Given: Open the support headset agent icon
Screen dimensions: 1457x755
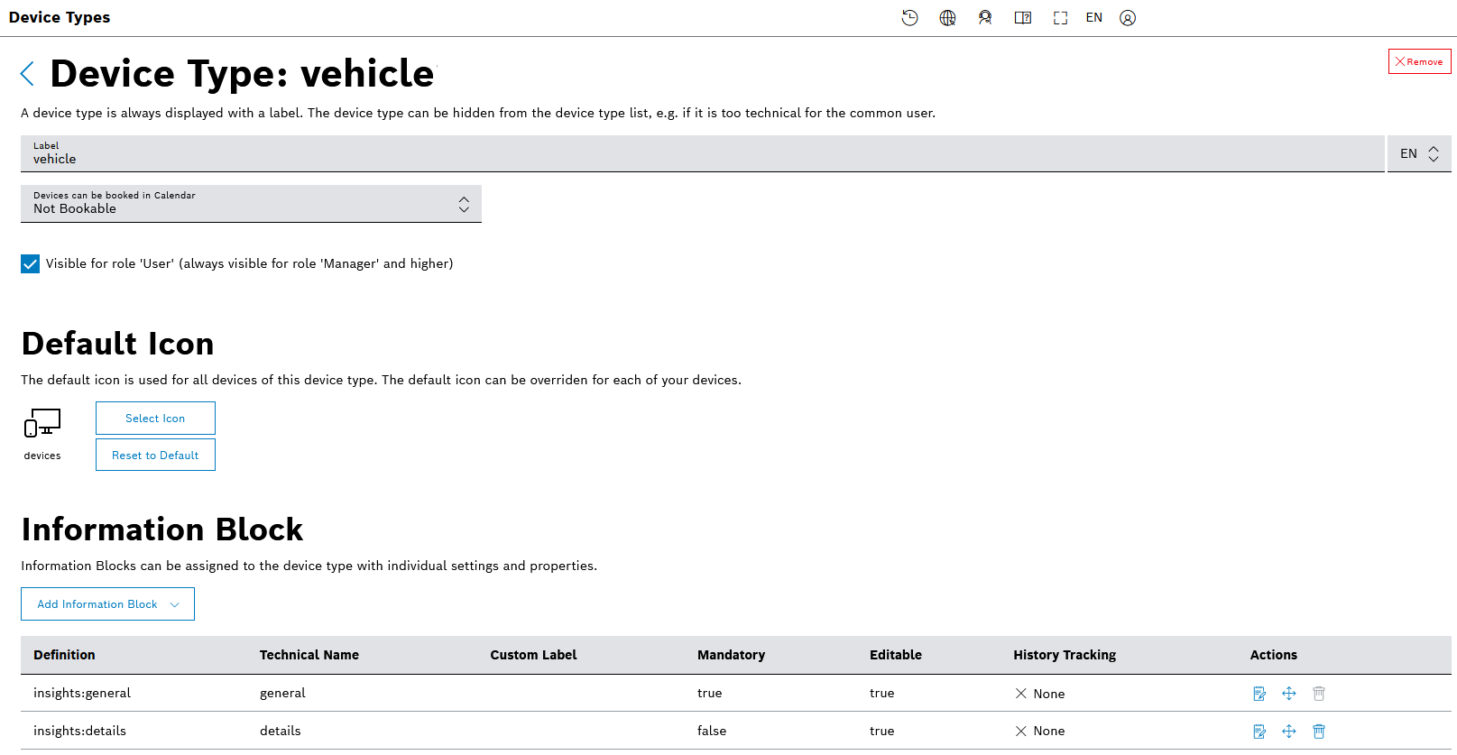Looking at the screenshot, I should point(985,18).
